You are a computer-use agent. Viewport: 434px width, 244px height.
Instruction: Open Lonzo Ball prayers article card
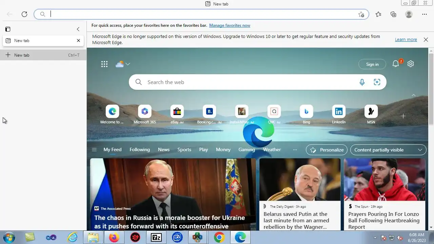pos(384,194)
